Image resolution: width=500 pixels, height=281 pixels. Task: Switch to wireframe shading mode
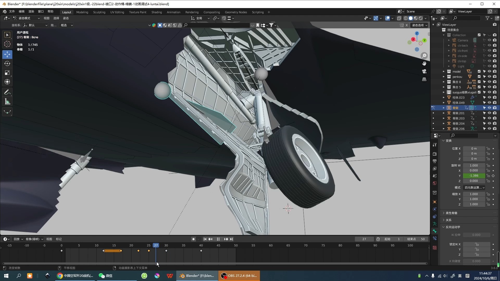click(406, 18)
